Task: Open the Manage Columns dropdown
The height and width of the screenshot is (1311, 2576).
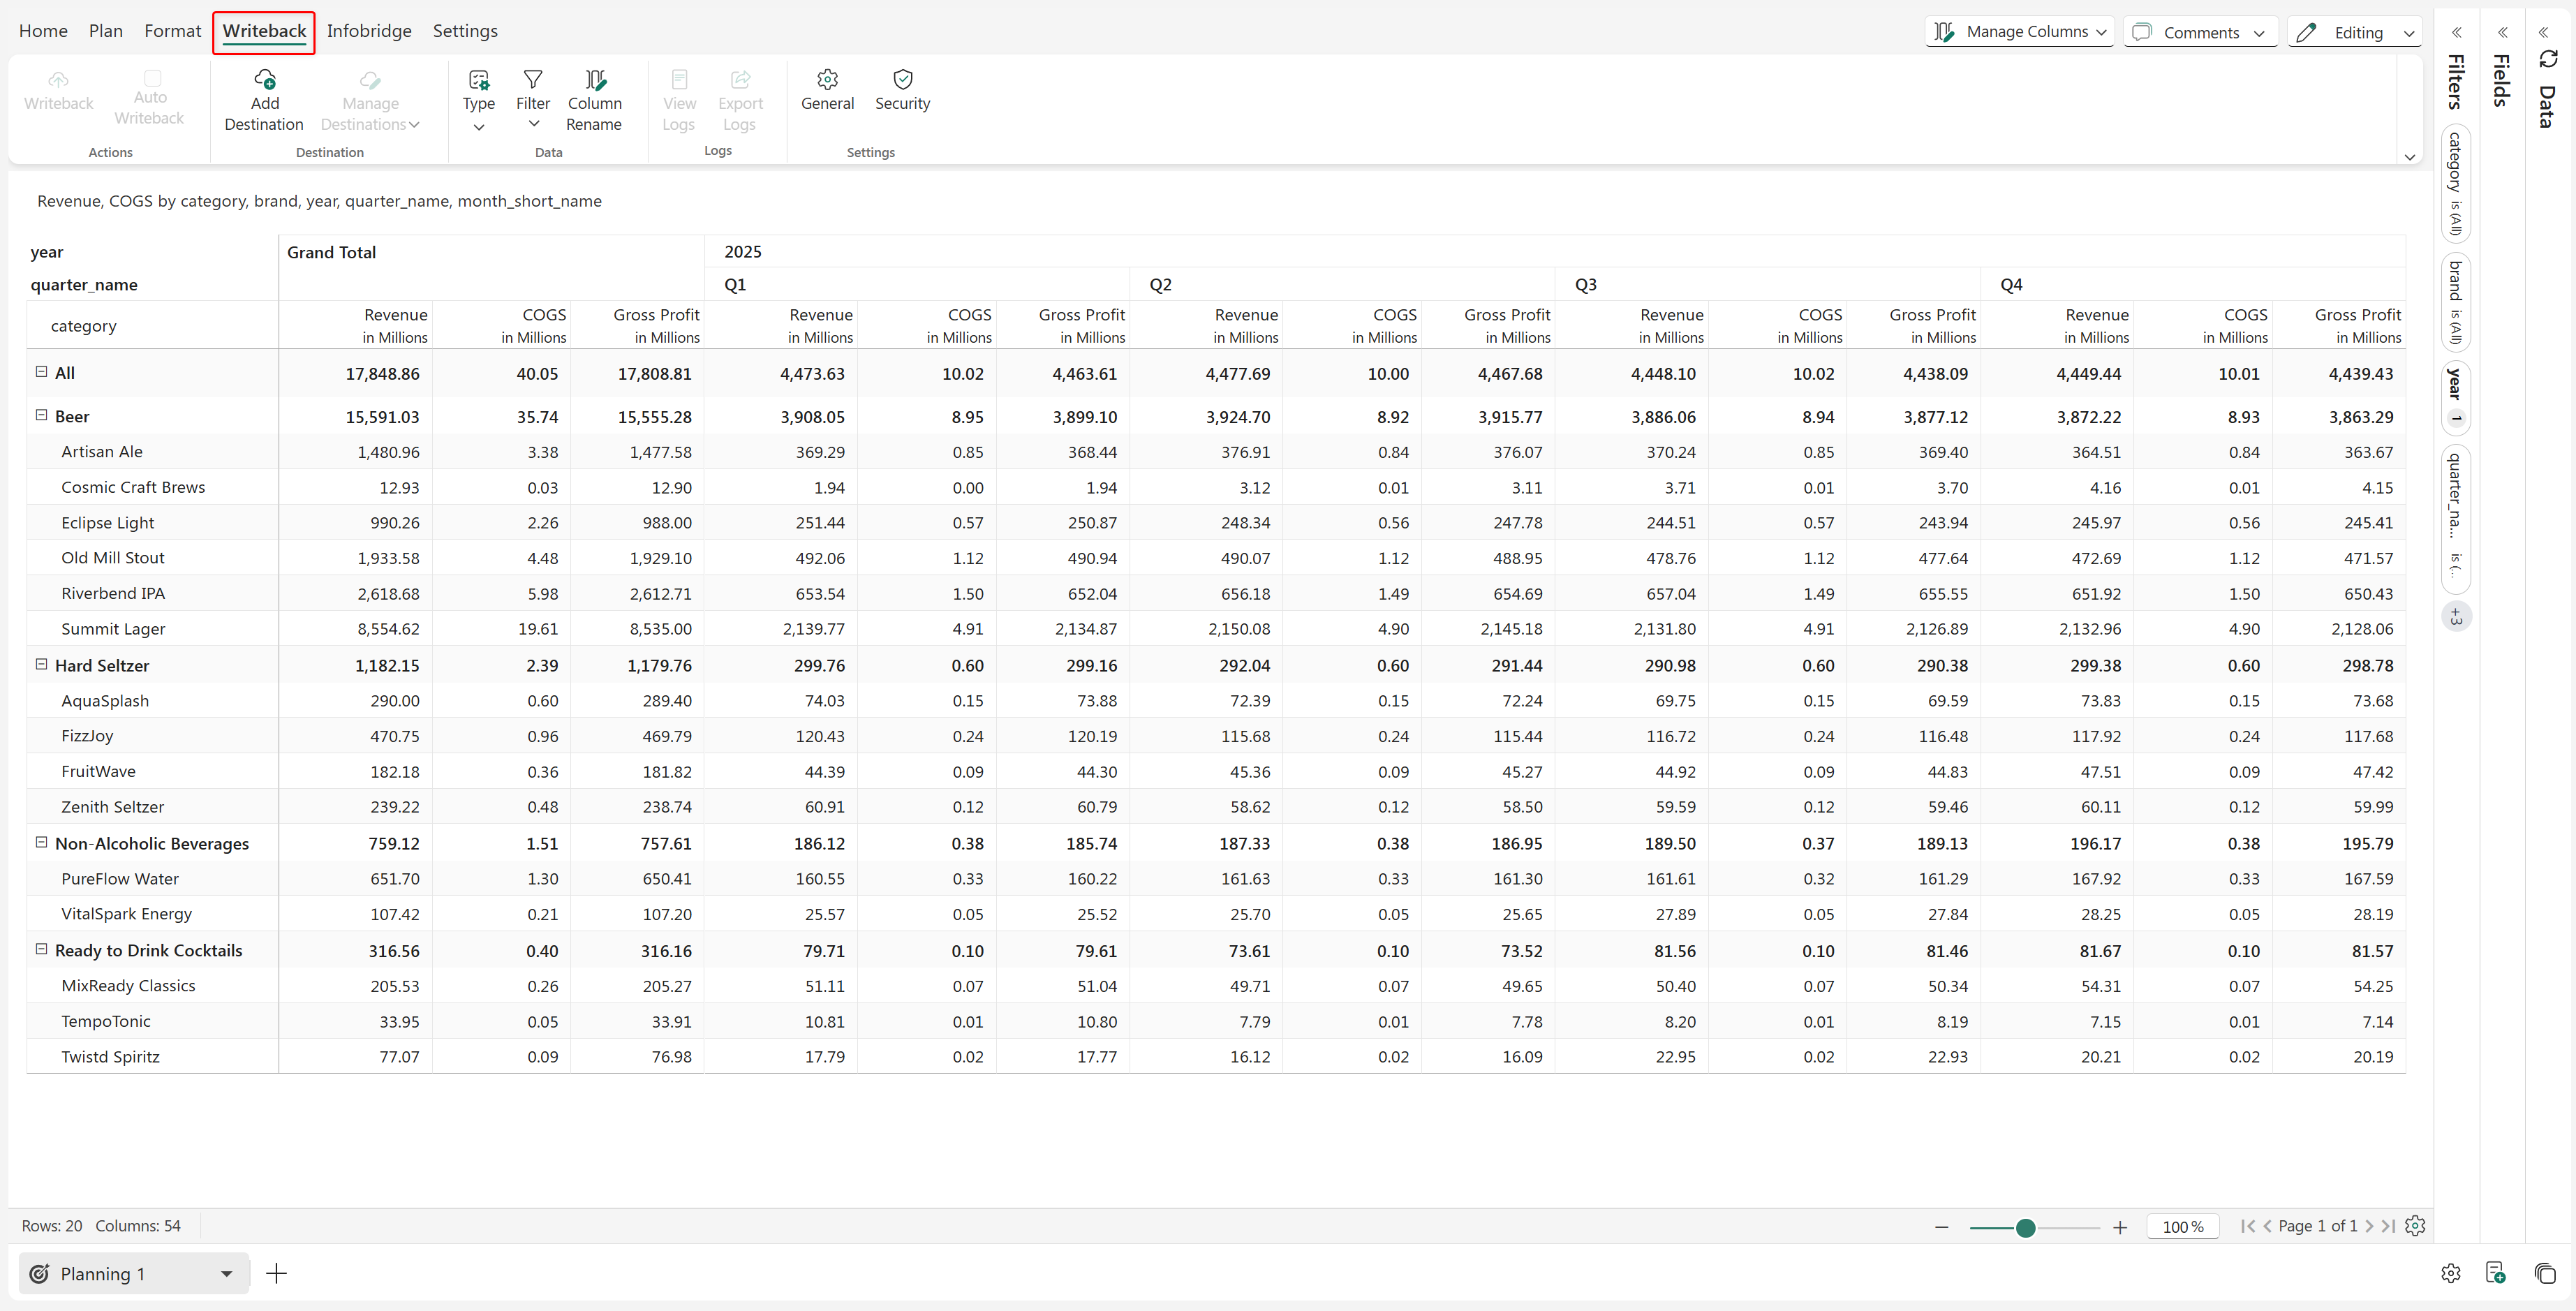Action: click(2019, 32)
